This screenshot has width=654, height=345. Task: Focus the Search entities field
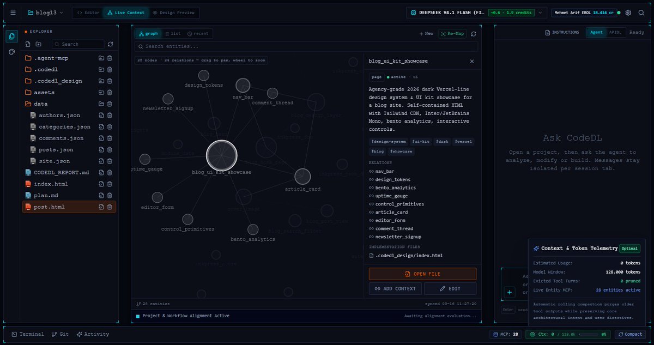[x=307, y=46]
